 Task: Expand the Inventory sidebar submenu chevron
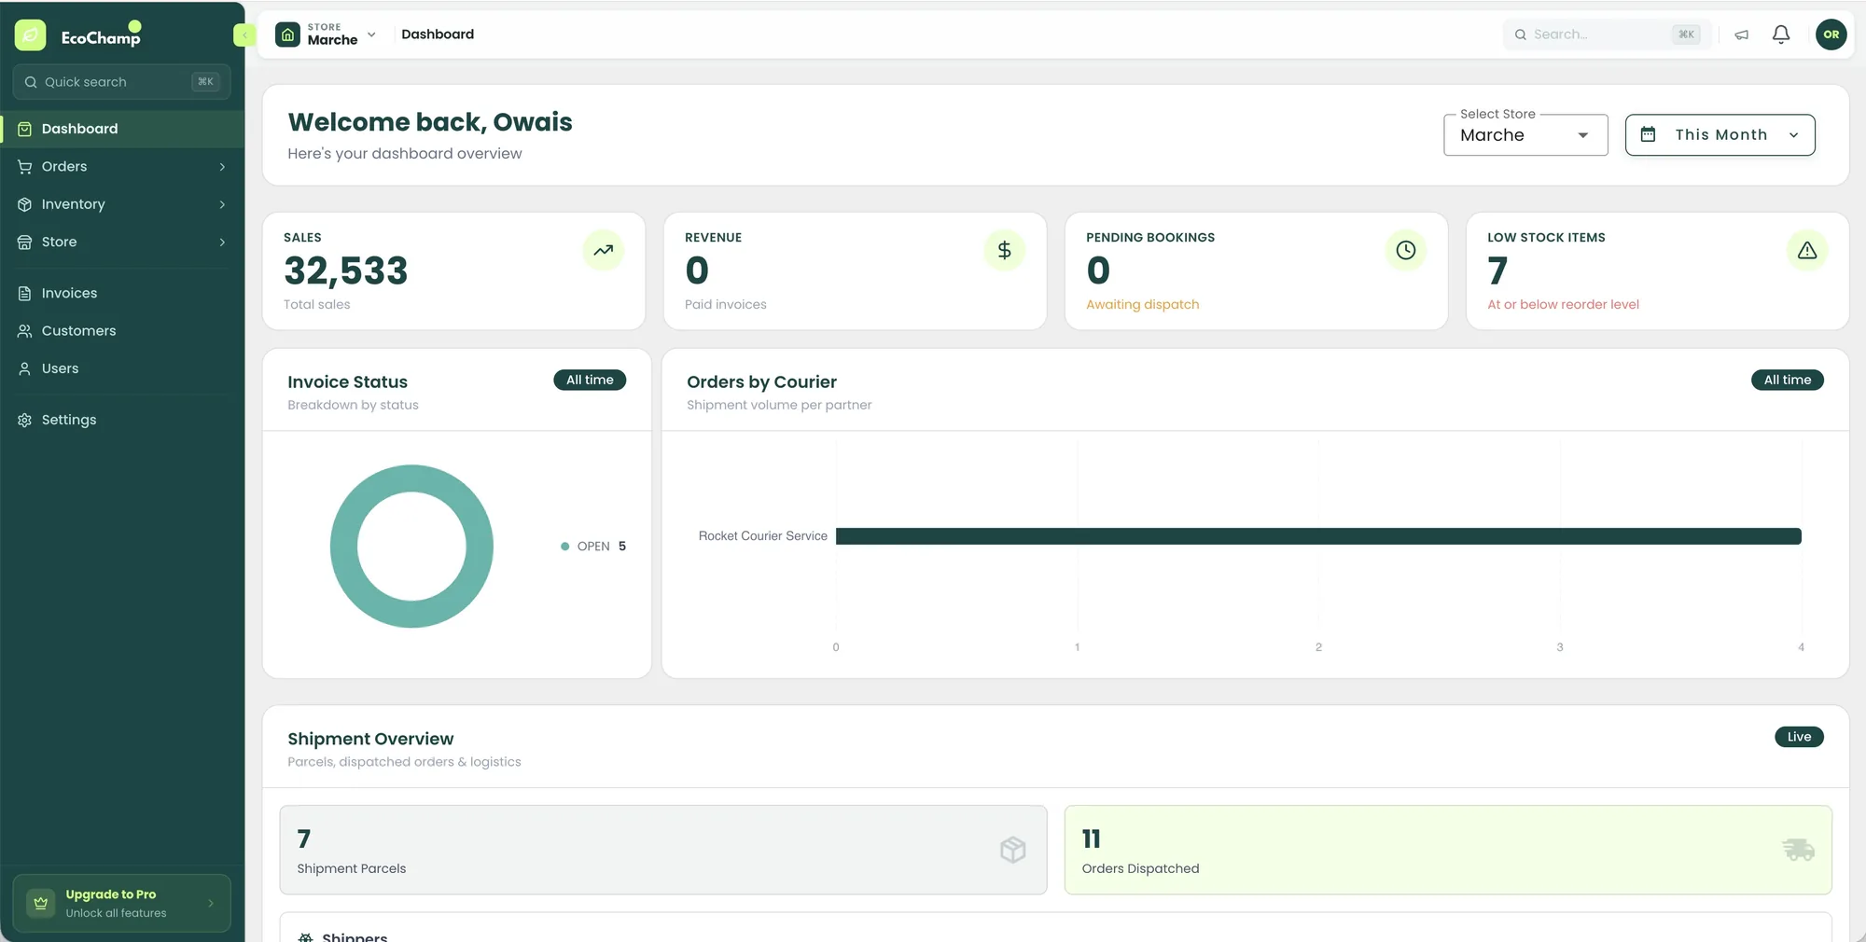tap(222, 204)
